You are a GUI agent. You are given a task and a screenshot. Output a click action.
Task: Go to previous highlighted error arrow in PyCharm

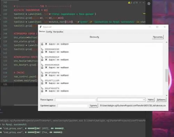[x=140, y=2]
